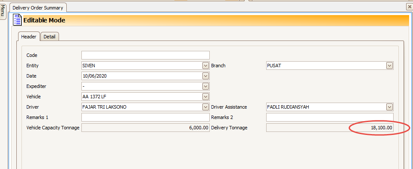Click the Editable Mode heading
The height and width of the screenshot is (169, 413).
[44, 20]
